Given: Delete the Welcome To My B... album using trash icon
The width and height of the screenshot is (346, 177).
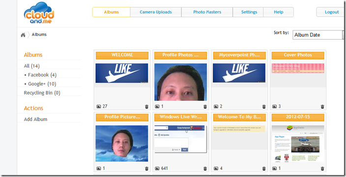Looking at the screenshot, I should [264, 169].
